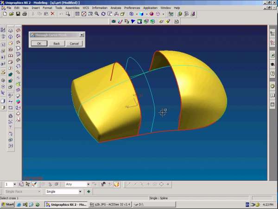Click the 'Select cross 1' status prompt
Viewport: 278px width, 209px height.
[x=9, y=198]
